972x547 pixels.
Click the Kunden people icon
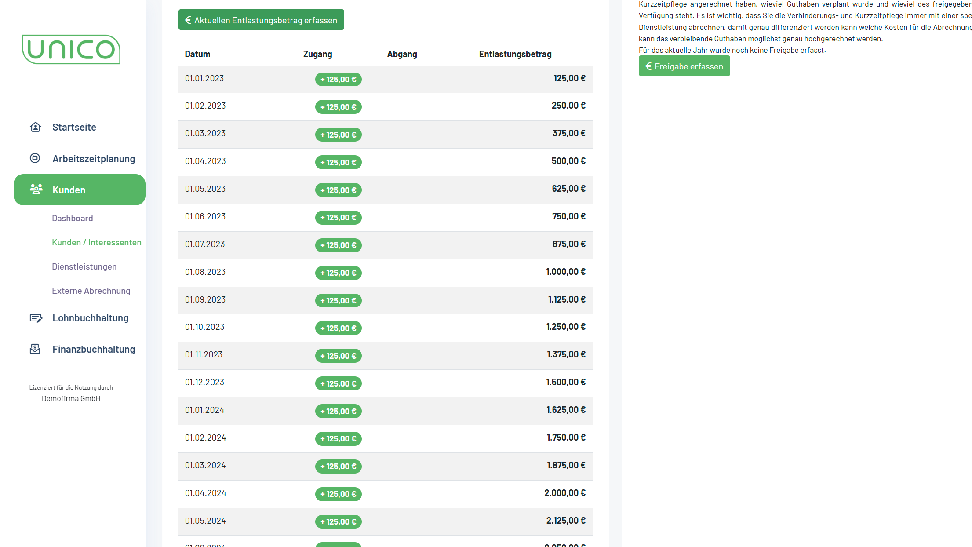point(36,190)
